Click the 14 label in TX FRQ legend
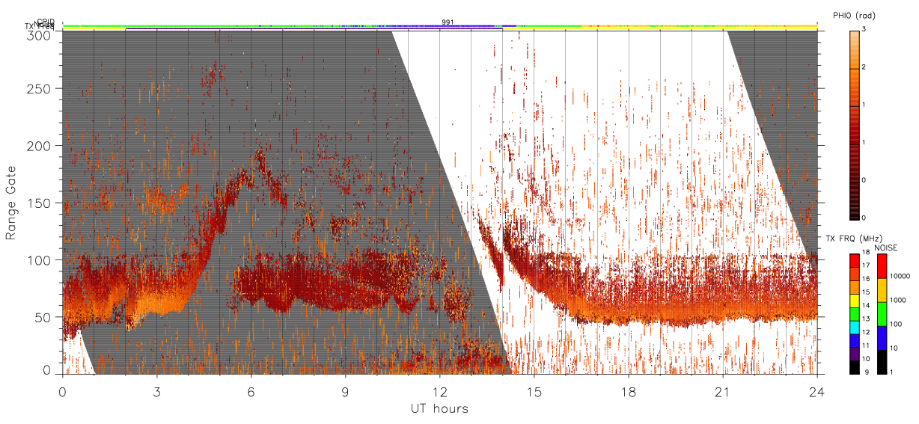The height and width of the screenshot is (424, 919). coord(867,306)
